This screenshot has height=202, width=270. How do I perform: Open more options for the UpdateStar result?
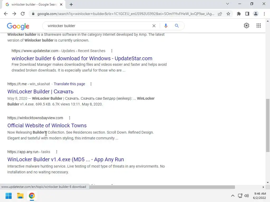point(112,51)
